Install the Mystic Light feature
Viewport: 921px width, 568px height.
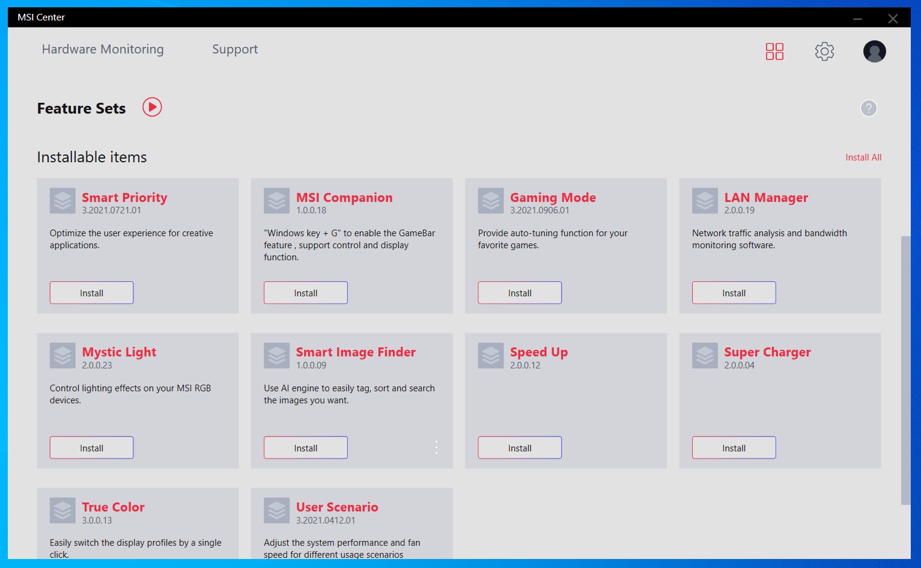(91, 448)
